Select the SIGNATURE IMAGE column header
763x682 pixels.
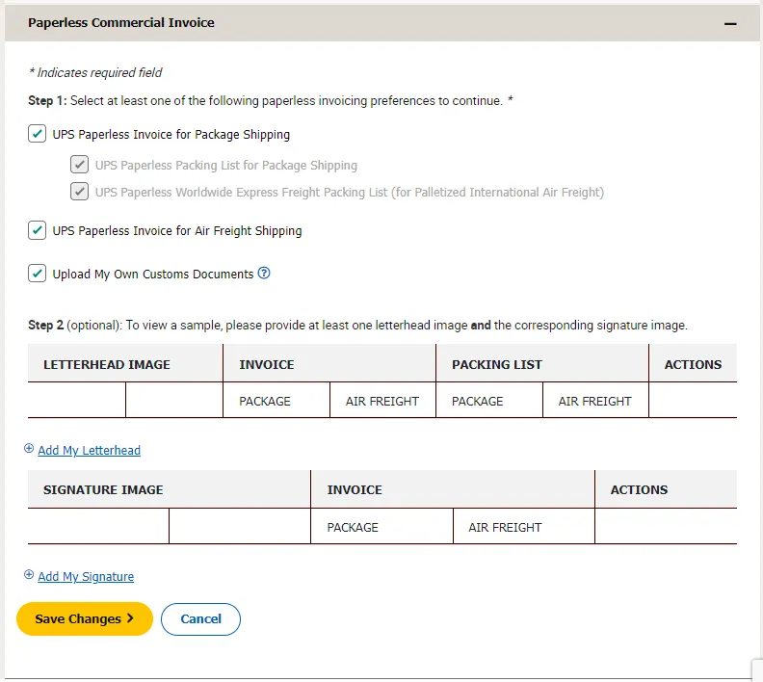point(103,489)
